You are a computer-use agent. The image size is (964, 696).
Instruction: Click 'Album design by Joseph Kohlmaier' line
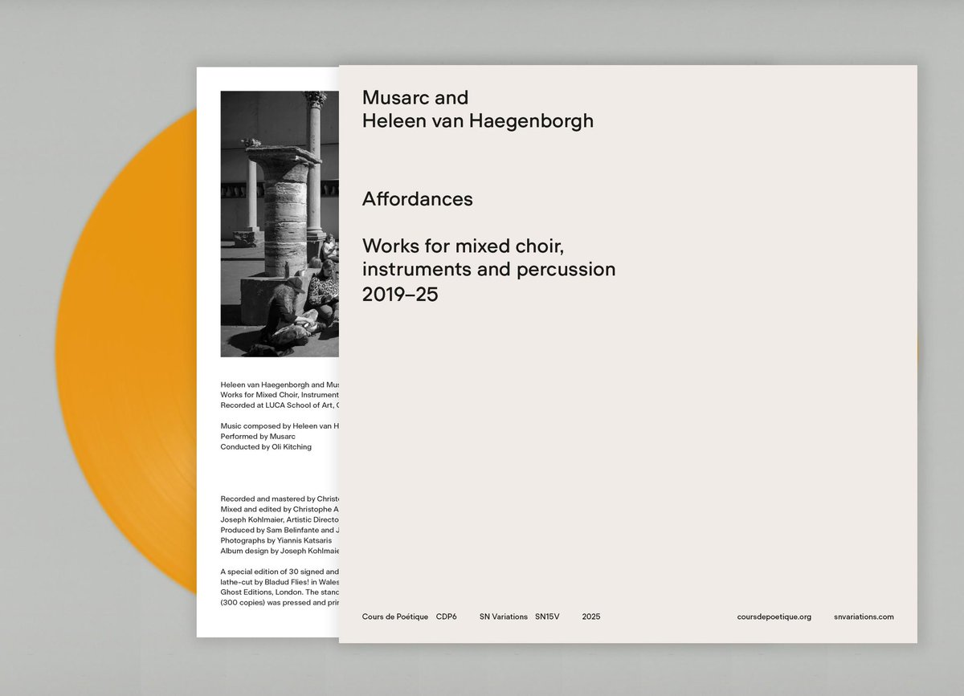(x=280, y=551)
